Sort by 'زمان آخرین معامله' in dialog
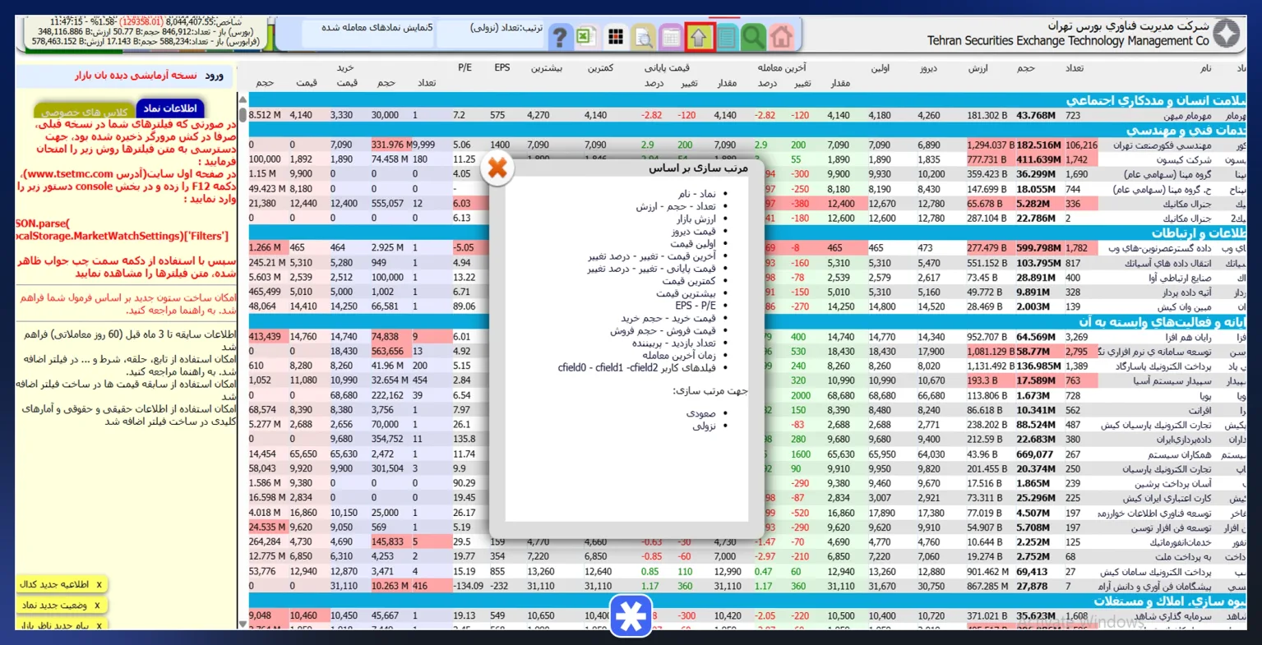 pyautogui.click(x=679, y=355)
